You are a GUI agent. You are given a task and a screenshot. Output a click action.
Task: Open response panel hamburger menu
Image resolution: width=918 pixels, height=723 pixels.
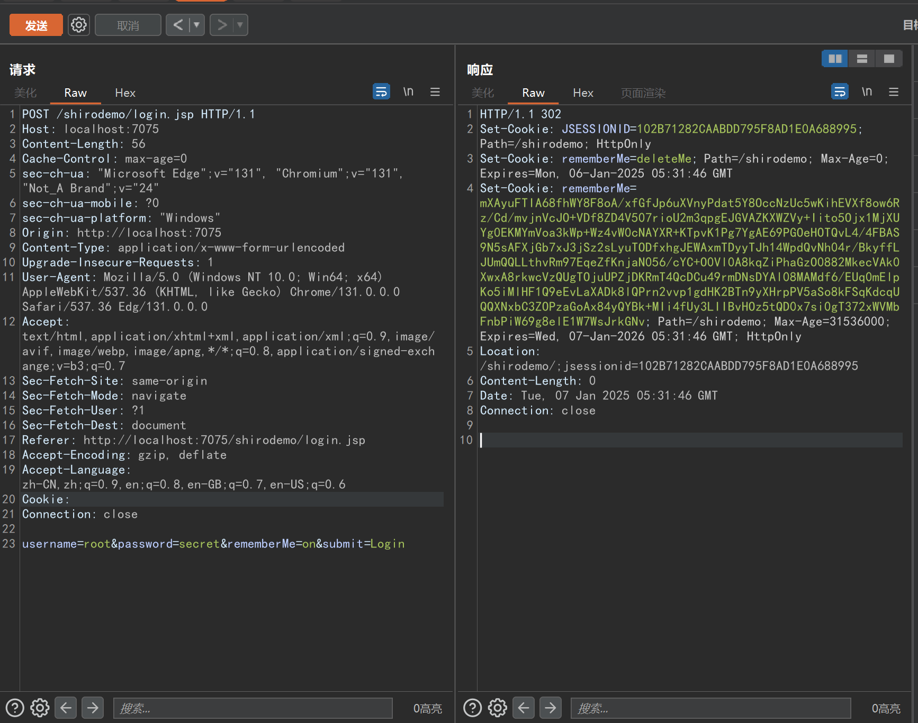point(894,92)
